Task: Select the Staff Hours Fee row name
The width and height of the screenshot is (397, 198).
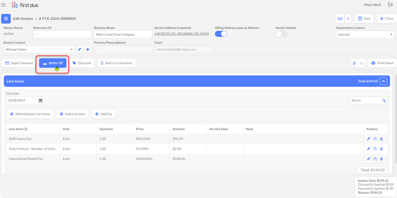Action: [20, 139]
